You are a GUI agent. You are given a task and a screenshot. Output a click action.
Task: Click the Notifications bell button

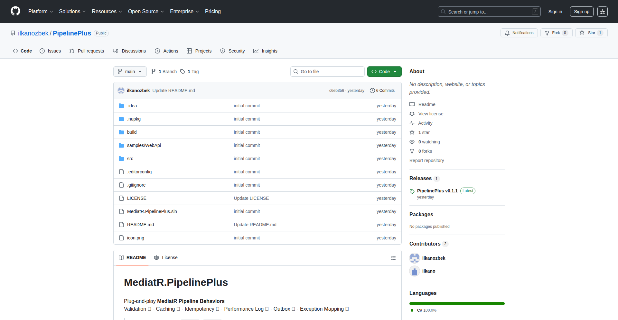click(x=519, y=33)
